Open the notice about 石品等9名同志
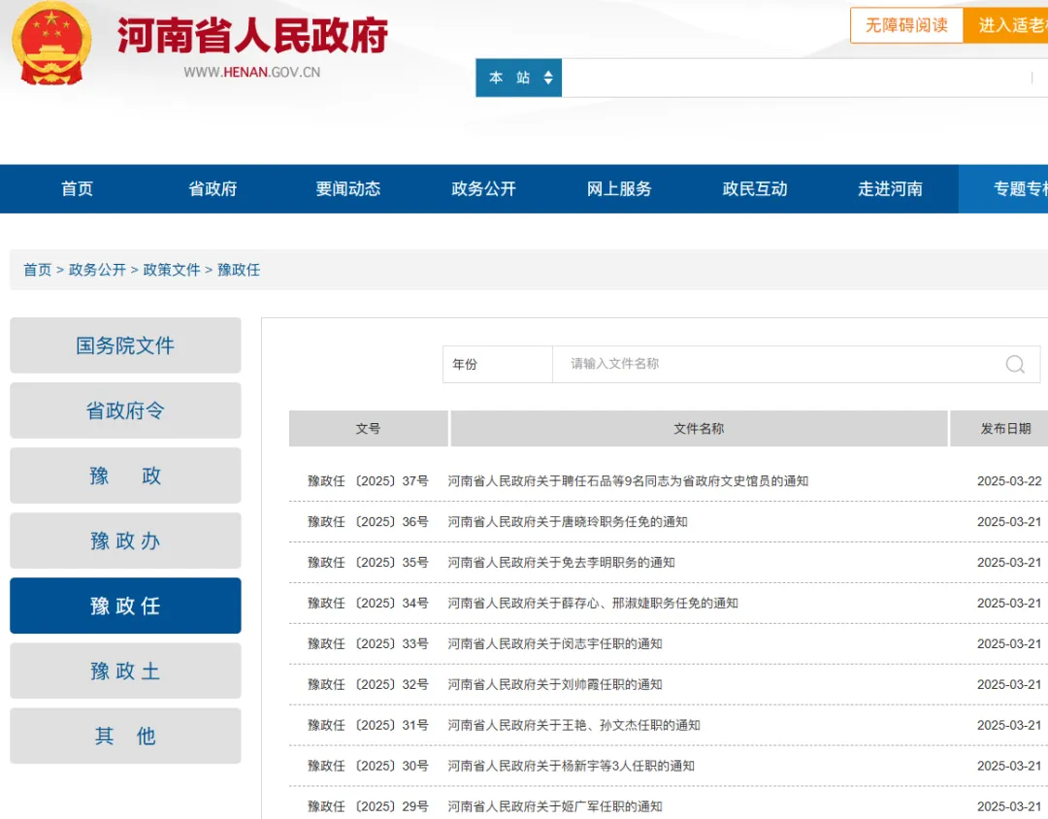The image size is (1048, 819). pyautogui.click(x=627, y=481)
